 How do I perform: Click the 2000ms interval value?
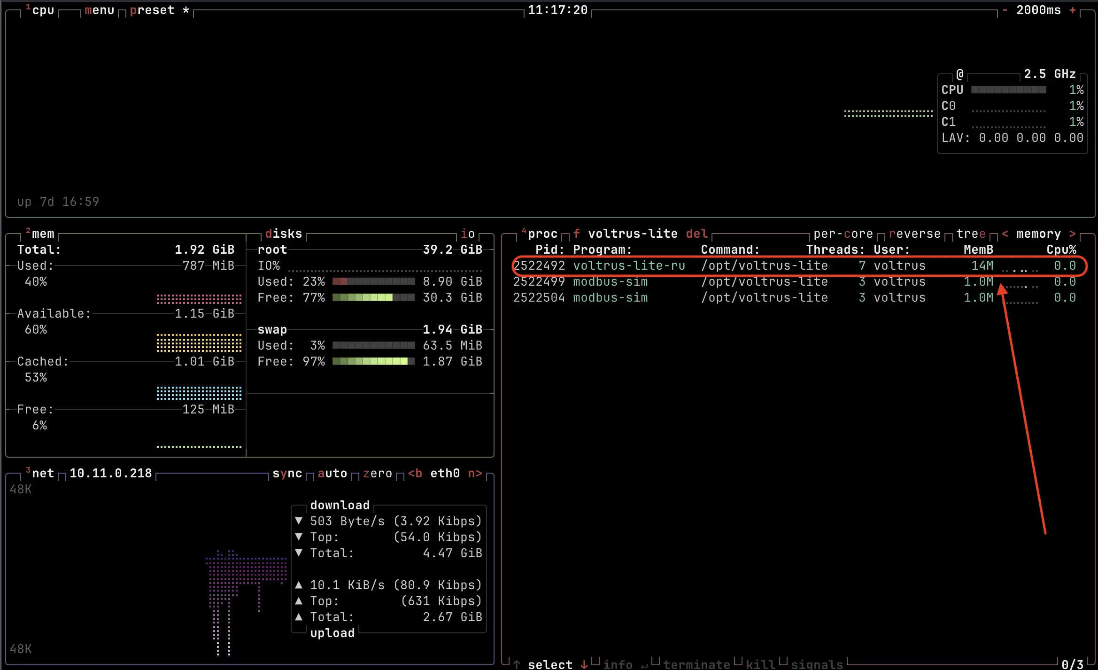(x=1039, y=10)
